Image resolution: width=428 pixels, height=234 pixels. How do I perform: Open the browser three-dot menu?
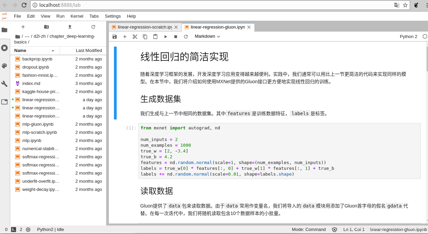[x=426, y=5]
